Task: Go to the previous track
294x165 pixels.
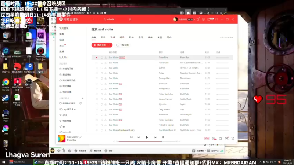Action: (x=139, y=137)
